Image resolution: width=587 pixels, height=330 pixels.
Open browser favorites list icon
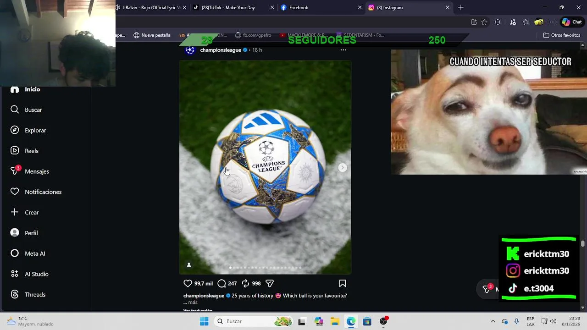[x=526, y=22]
